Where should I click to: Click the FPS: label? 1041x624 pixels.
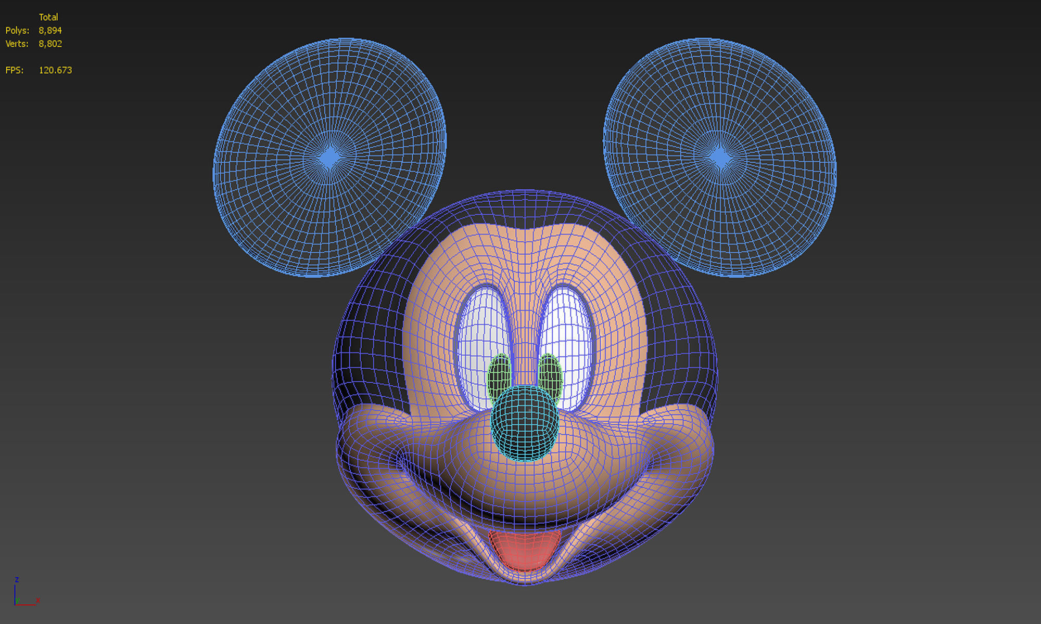(x=15, y=70)
